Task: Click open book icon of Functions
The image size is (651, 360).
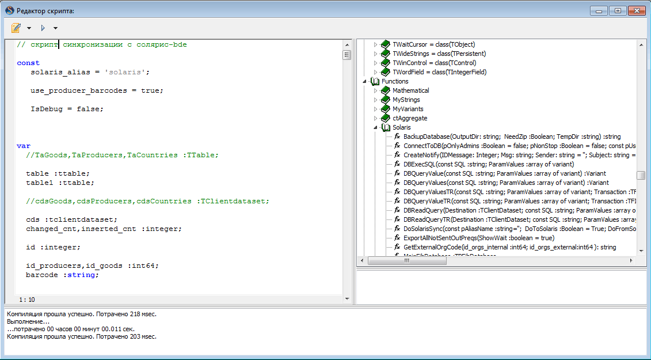Action: coord(375,81)
